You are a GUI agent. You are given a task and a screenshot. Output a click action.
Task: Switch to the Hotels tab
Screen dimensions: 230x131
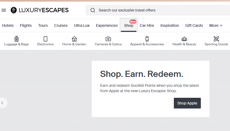coord(8,25)
